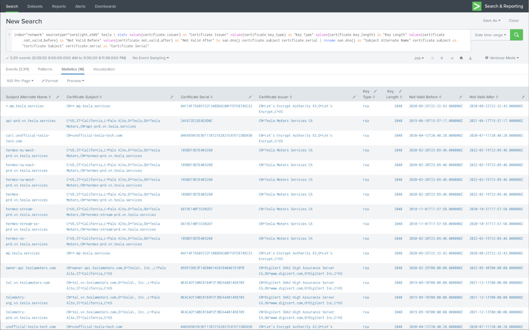Export results with the download icon
Viewport: 529px width, 330px height.
tap(470, 58)
